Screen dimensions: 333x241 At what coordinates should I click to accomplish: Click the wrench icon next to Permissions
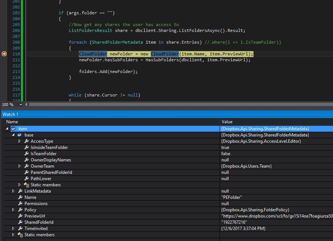point(20,204)
